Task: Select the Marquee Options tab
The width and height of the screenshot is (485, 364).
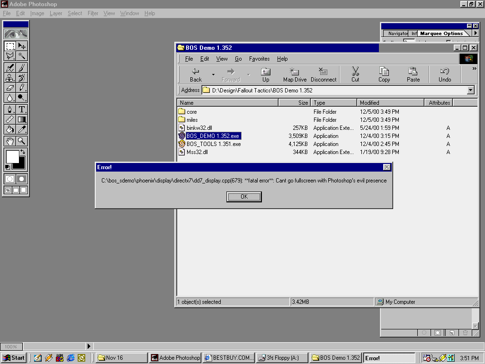Action: (441, 34)
